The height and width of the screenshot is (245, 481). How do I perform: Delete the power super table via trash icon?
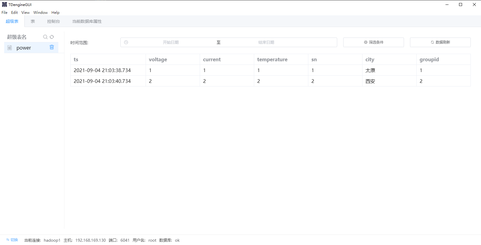(52, 47)
